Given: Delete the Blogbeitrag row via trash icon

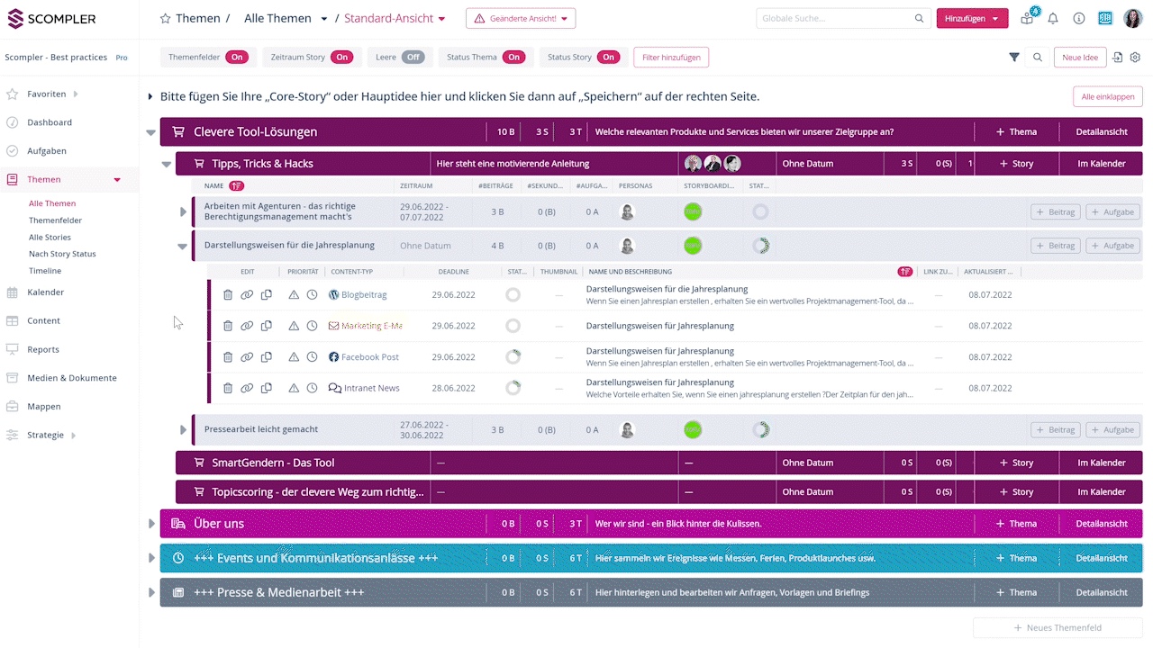Looking at the screenshot, I should 228,295.
